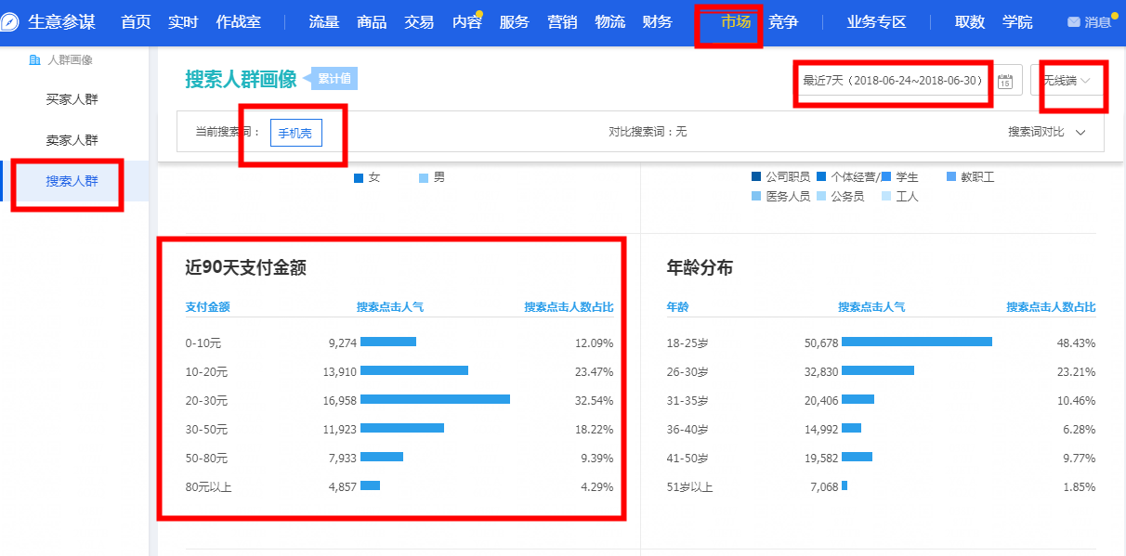1126x556 pixels.
Task: Click the 累计值 tag label
Action: point(334,79)
